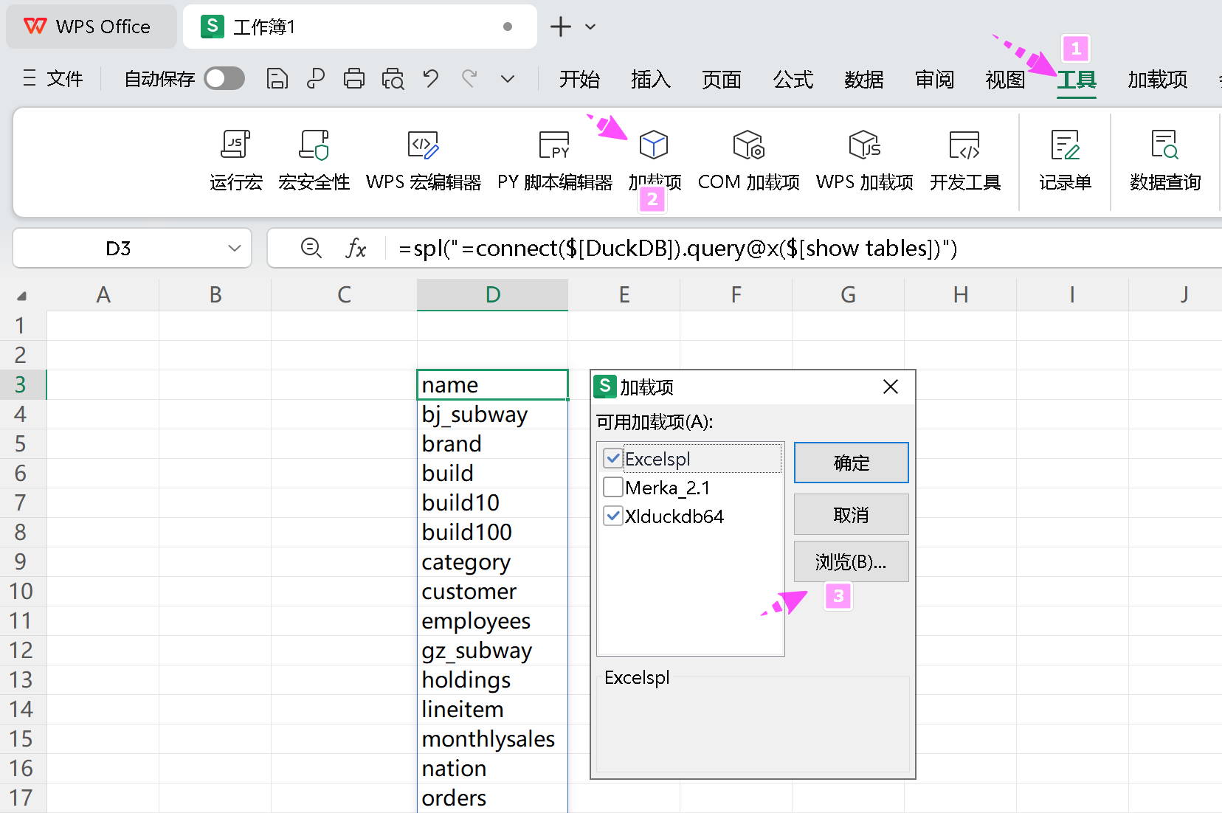The width and height of the screenshot is (1222, 813).
Task: Expand the Name Box dropdown arrow
Action: tap(235, 248)
